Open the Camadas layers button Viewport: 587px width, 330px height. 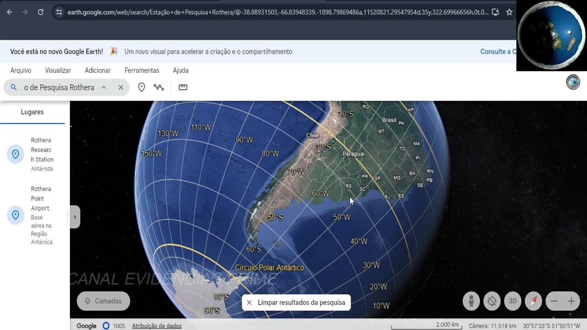103,301
